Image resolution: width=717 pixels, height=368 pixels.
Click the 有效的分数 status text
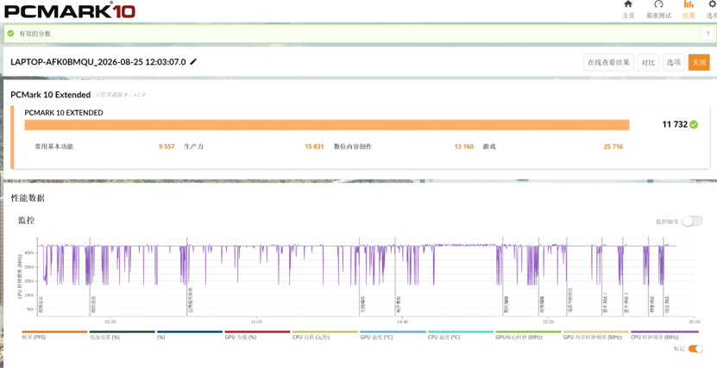pos(35,34)
